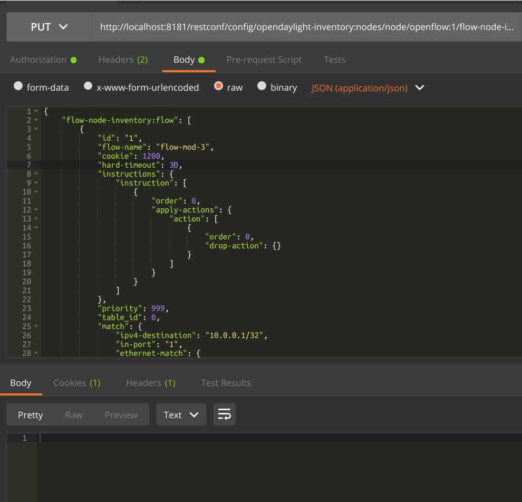The width and height of the screenshot is (522, 502).
Task: Collapse the instruction array at line 9
Action: (x=36, y=183)
